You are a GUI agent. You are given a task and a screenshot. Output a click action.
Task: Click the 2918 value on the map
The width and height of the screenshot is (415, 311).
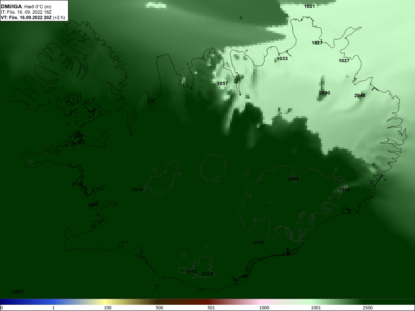click(x=137, y=190)
